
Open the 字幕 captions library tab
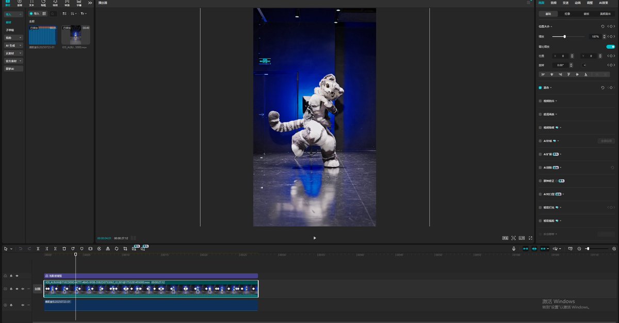pos(79,3)
